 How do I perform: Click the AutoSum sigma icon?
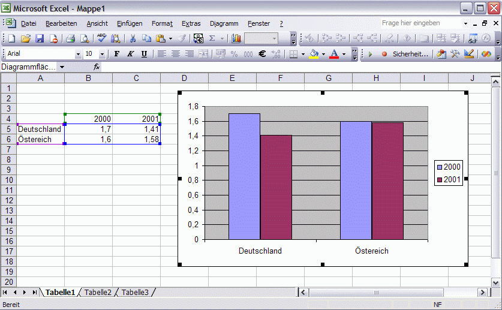pos(212,39)
